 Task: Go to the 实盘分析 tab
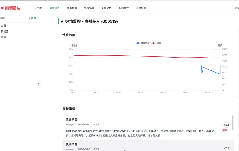click(106, 8)
